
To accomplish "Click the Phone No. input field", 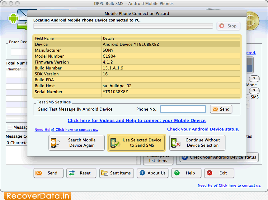I will coord(183,109).
